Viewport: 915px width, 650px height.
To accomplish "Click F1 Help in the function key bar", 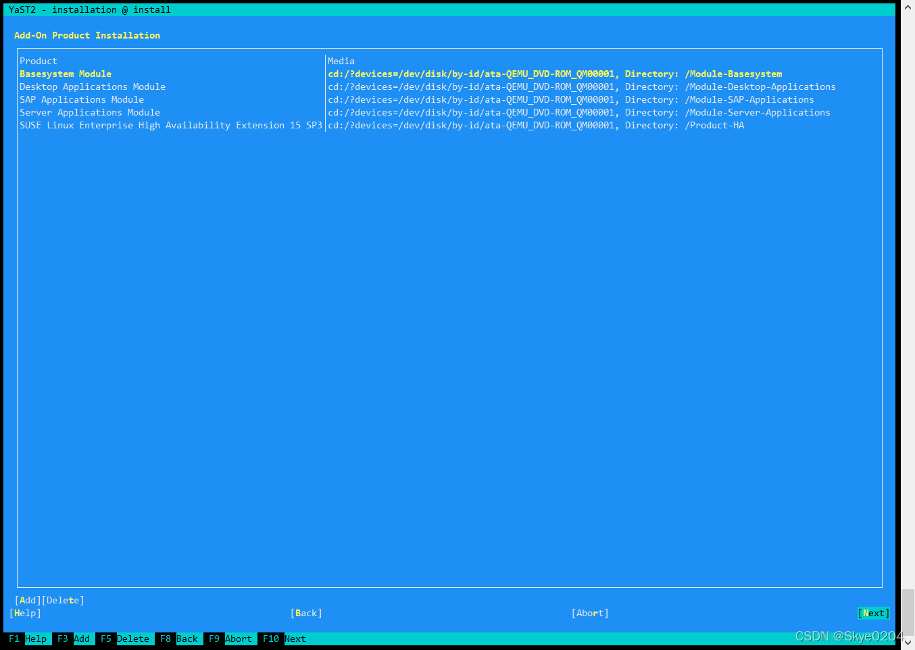I will 28,639.
